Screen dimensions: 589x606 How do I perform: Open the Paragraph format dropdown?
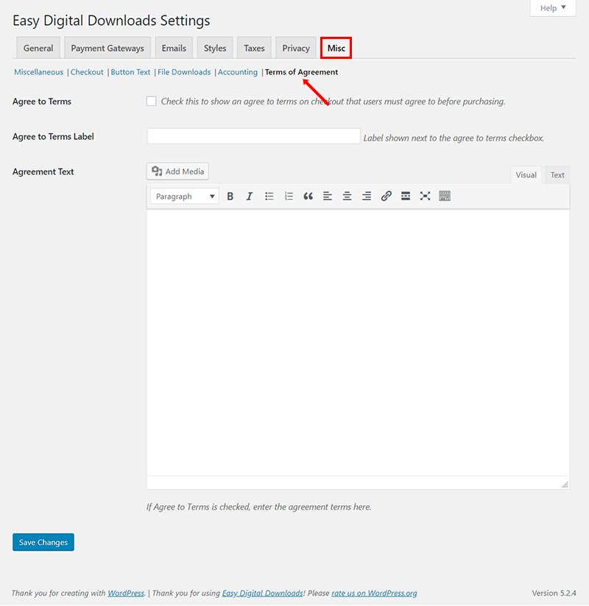185,197
